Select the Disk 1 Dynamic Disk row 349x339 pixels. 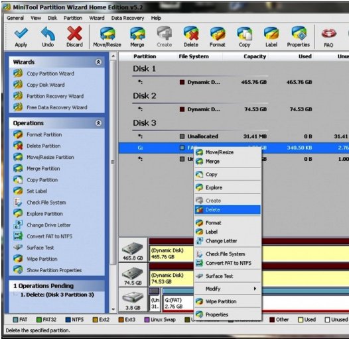pos(234,82)
